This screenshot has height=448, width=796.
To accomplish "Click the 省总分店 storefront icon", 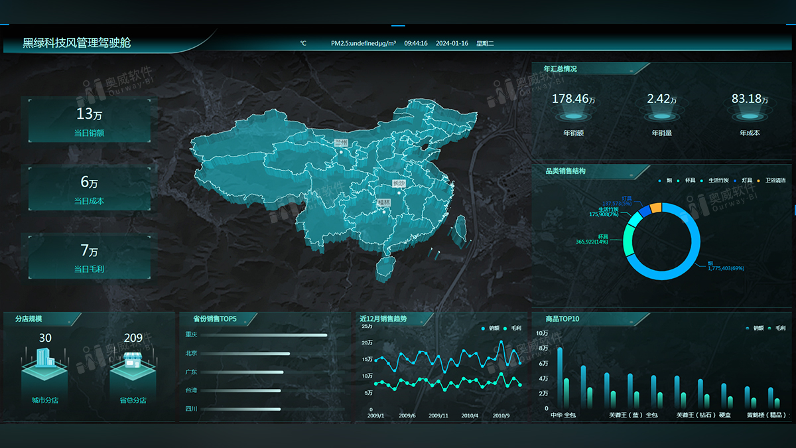I will [133, 362].
